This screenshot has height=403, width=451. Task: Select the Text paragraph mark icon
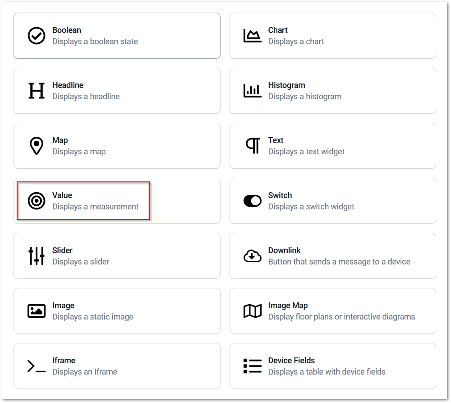(253, 146)
